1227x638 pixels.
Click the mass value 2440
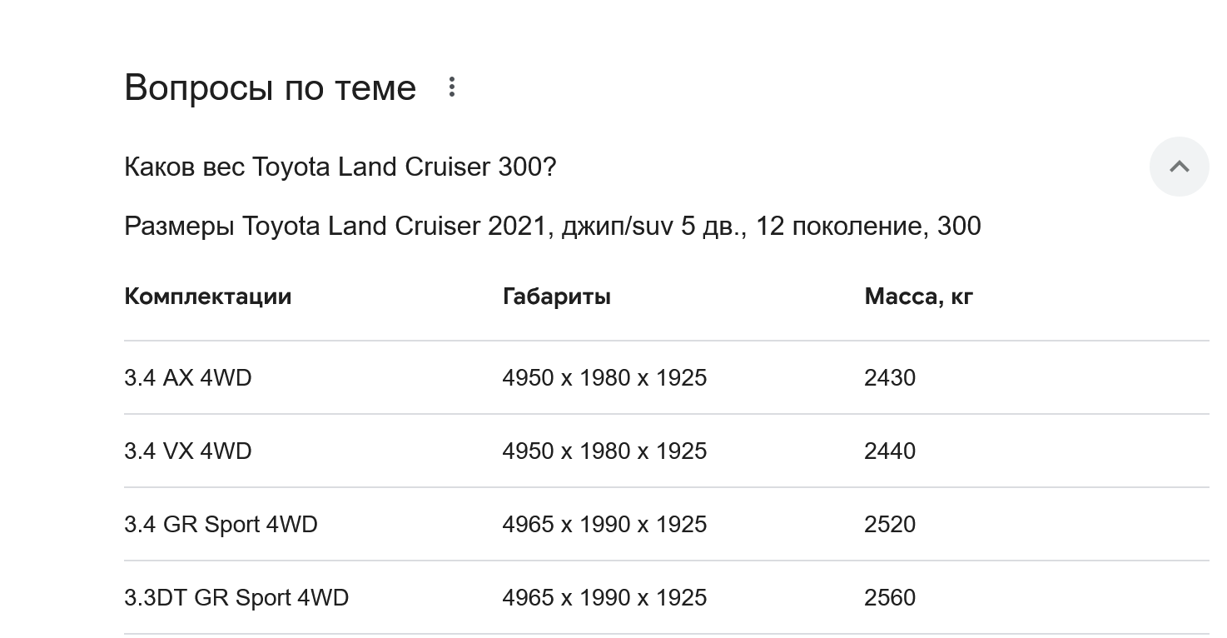pyautogui.click(x=890, y=451)
